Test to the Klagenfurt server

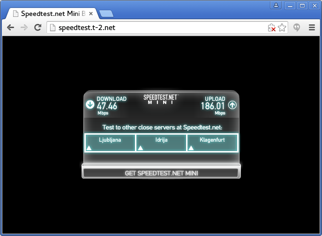pyautogui.click(x=212, y=143)
